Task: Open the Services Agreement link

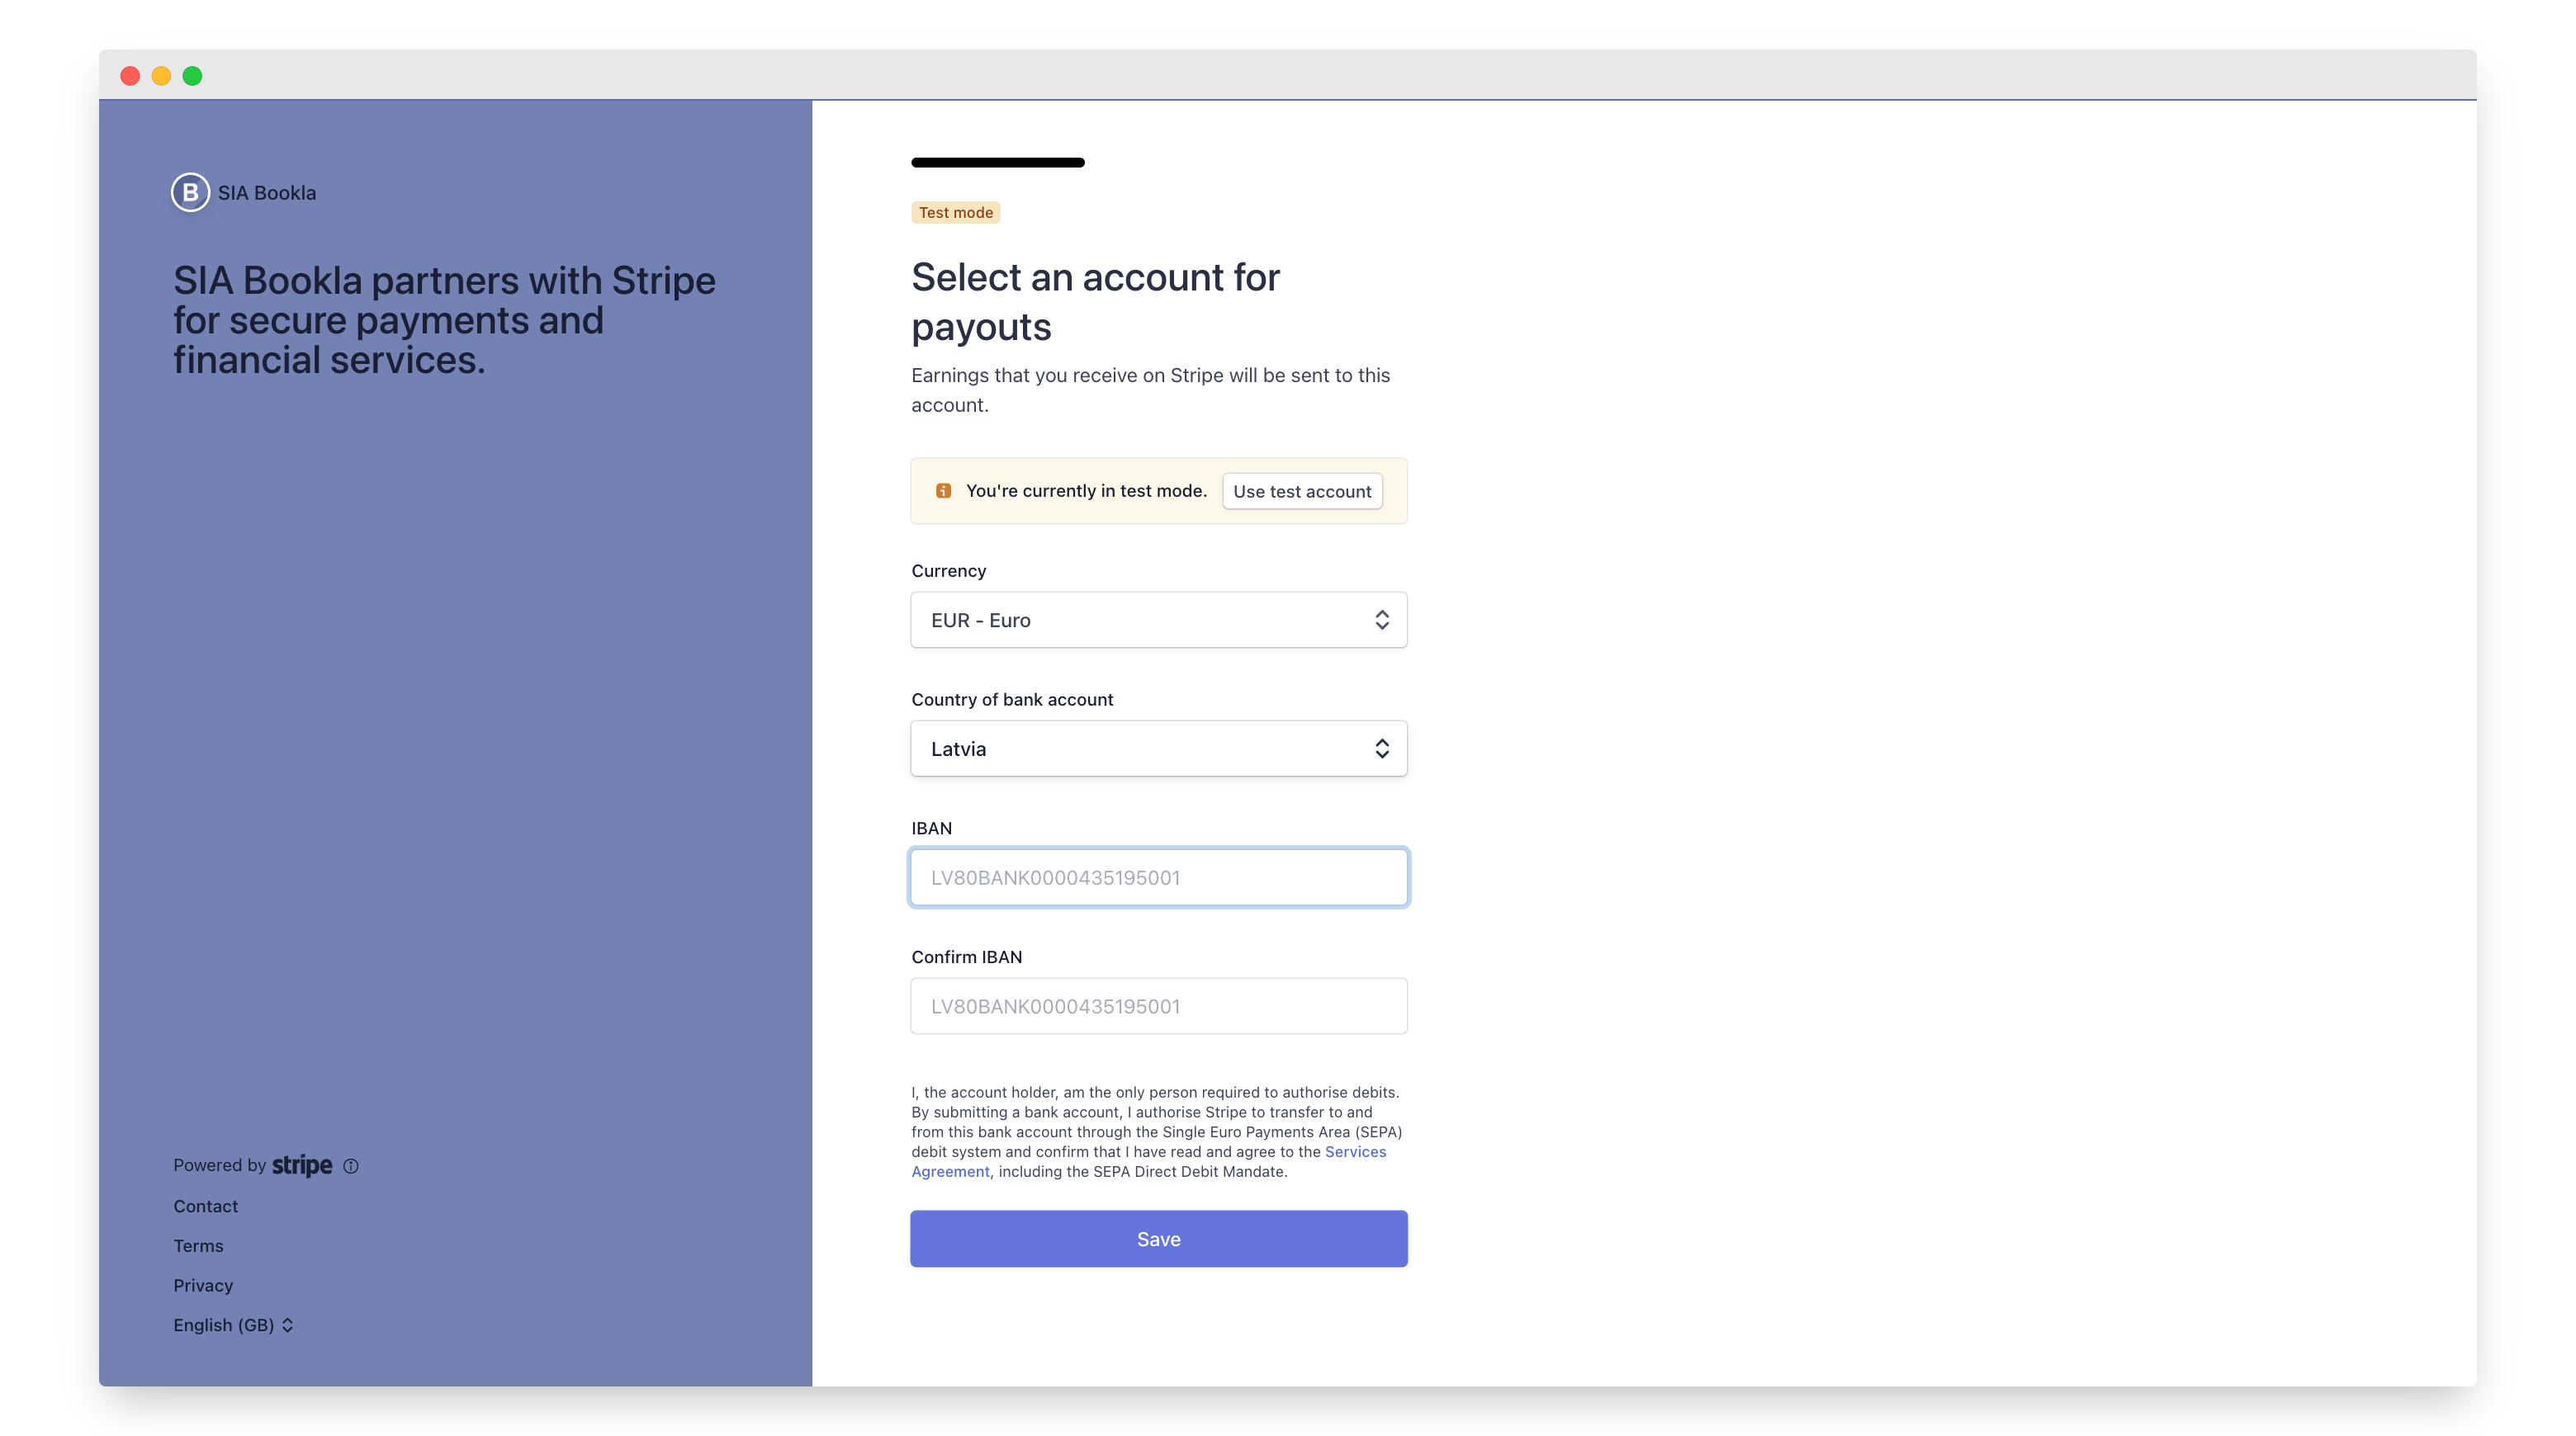Action: (1355, 1152)
